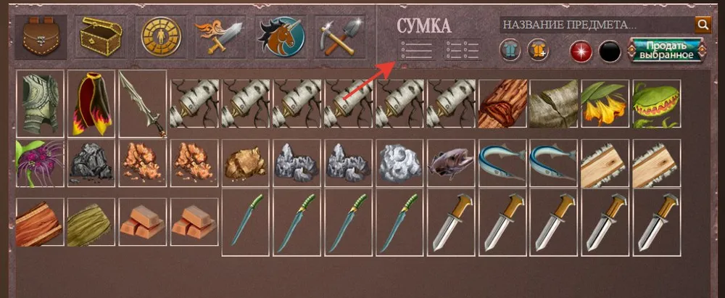
Task: Select the green plate armor item
Action: [x=40, y=104]
